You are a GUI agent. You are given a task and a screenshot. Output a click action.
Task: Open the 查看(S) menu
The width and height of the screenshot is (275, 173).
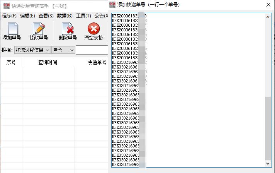(46, 16)
